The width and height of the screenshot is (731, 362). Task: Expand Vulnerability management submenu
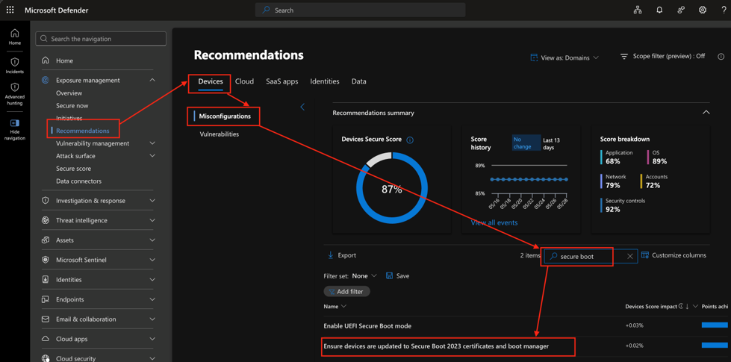pyautogui.click(x=152, y=143)
